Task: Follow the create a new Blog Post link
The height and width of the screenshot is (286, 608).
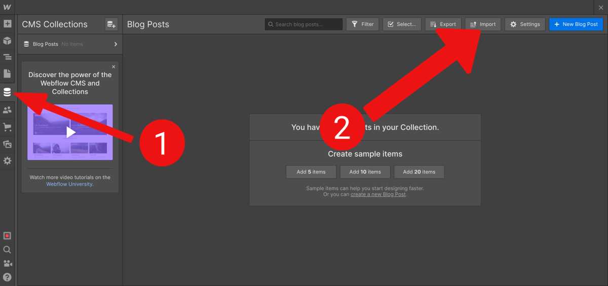Action: pyautogui.click(x=378, y=194)
